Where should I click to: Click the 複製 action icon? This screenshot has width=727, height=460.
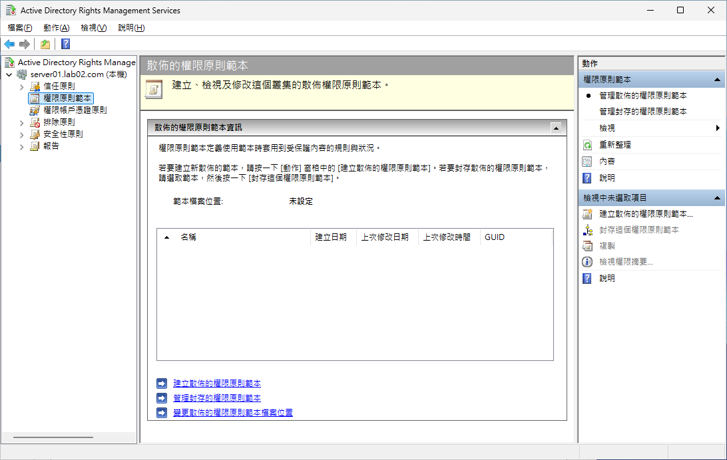click(587, 246)
